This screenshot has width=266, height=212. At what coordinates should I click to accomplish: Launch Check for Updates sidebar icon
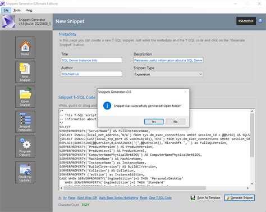25,172
